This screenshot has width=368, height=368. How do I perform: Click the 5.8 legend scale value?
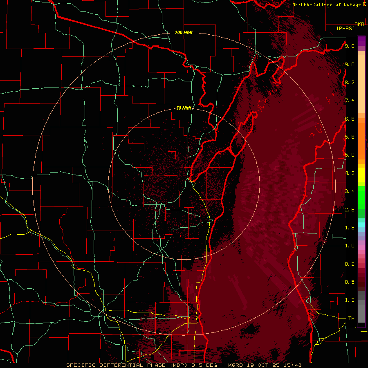tap(350, 137)
